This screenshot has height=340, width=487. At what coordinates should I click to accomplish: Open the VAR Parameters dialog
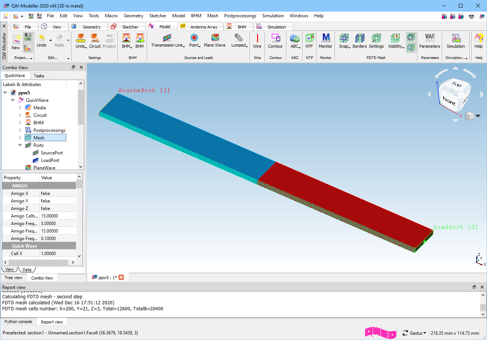point(430,41)
